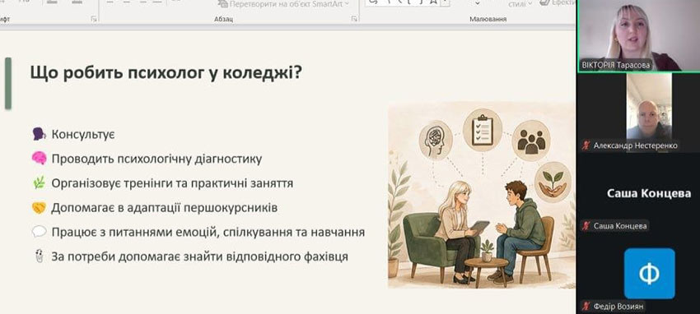Click the small 'Саша Концева' name label
700x314 pixels.
[620, 226]
